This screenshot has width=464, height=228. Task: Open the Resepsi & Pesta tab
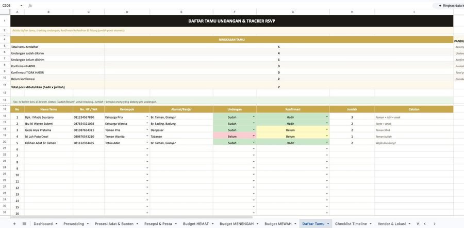(x=158, y=224)
